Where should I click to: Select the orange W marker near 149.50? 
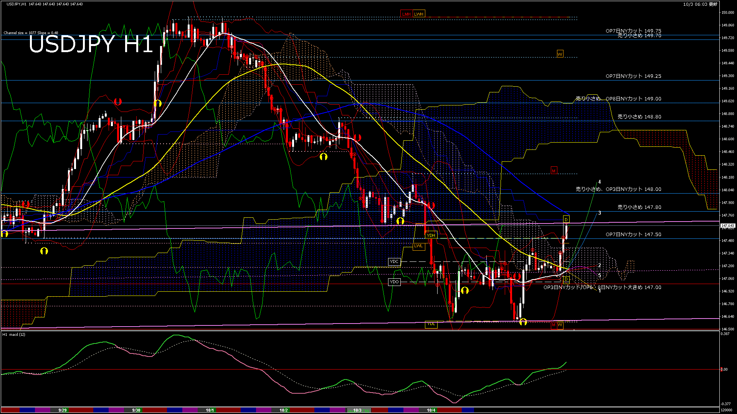[560, 54]
